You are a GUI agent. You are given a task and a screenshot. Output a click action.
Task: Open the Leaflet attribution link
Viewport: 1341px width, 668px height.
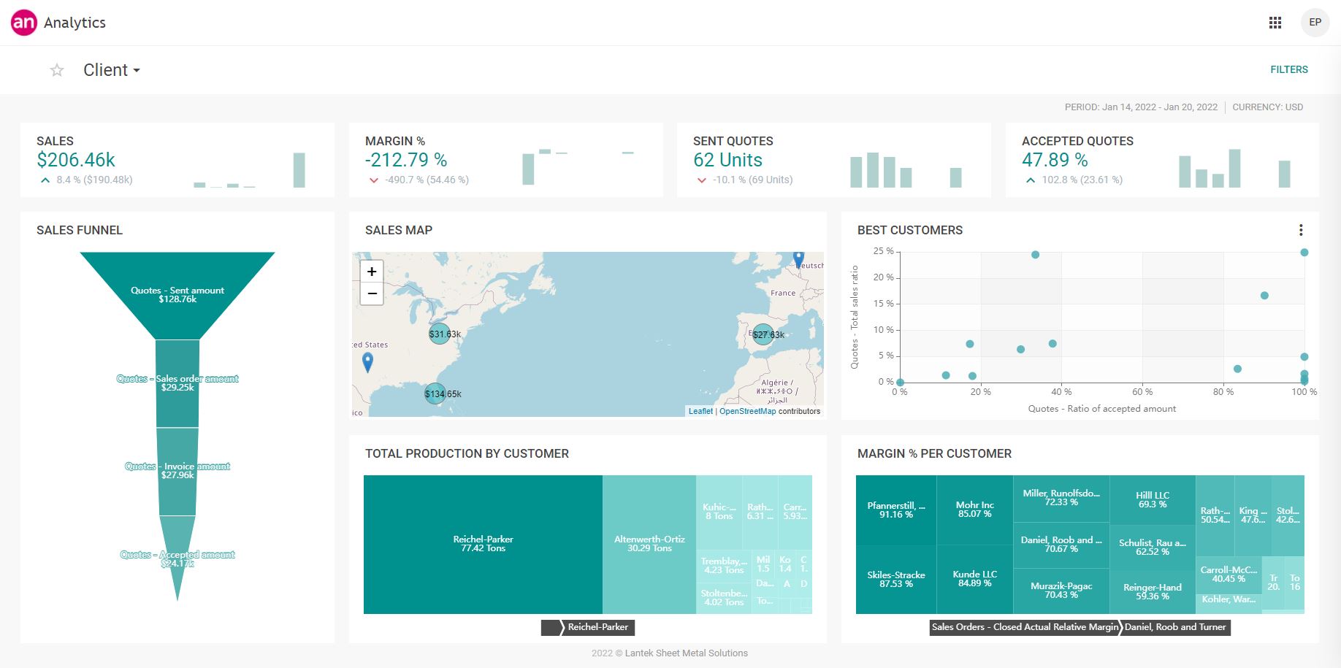tap(700, 411)
